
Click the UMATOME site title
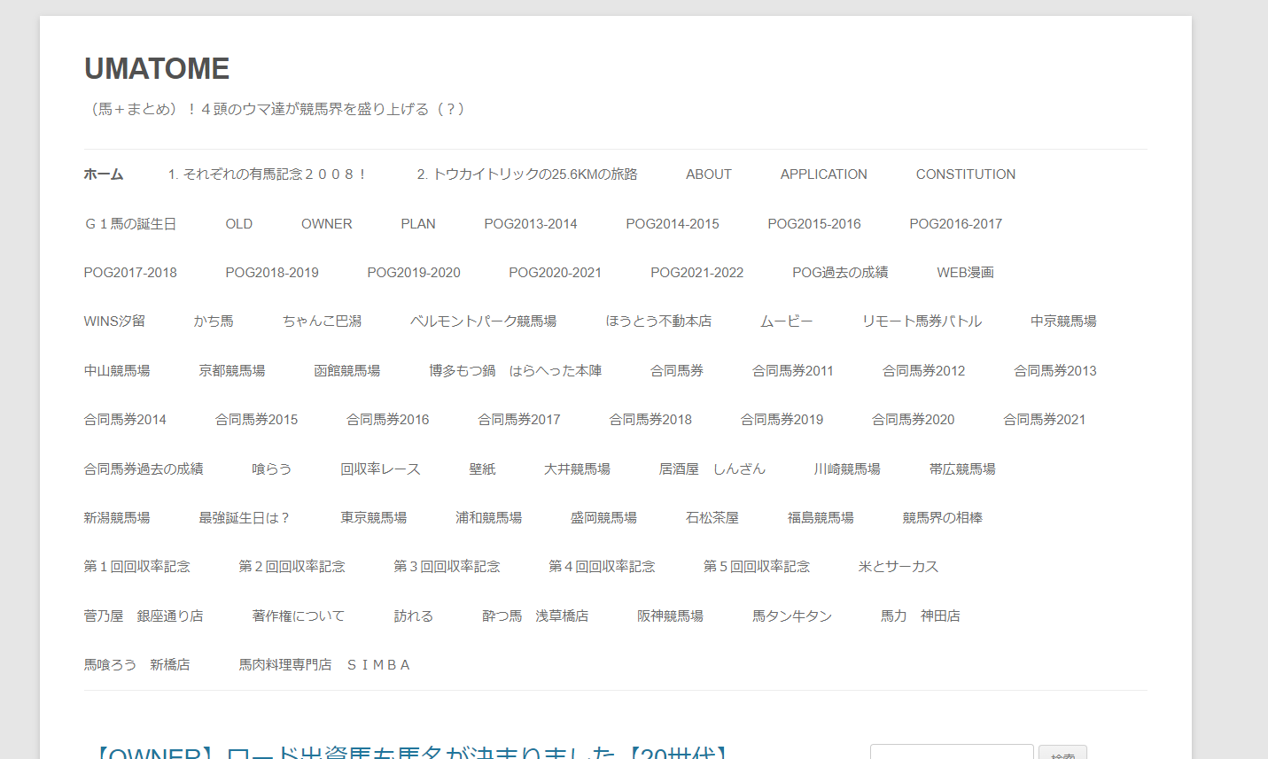point(157,69)
